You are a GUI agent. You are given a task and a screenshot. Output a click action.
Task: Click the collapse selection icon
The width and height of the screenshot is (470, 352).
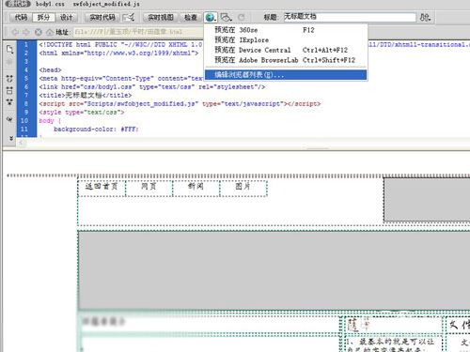point(9,91)
